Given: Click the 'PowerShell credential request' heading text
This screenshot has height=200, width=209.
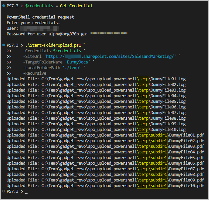Looking at the screenshot, I should tap(40, 17).
